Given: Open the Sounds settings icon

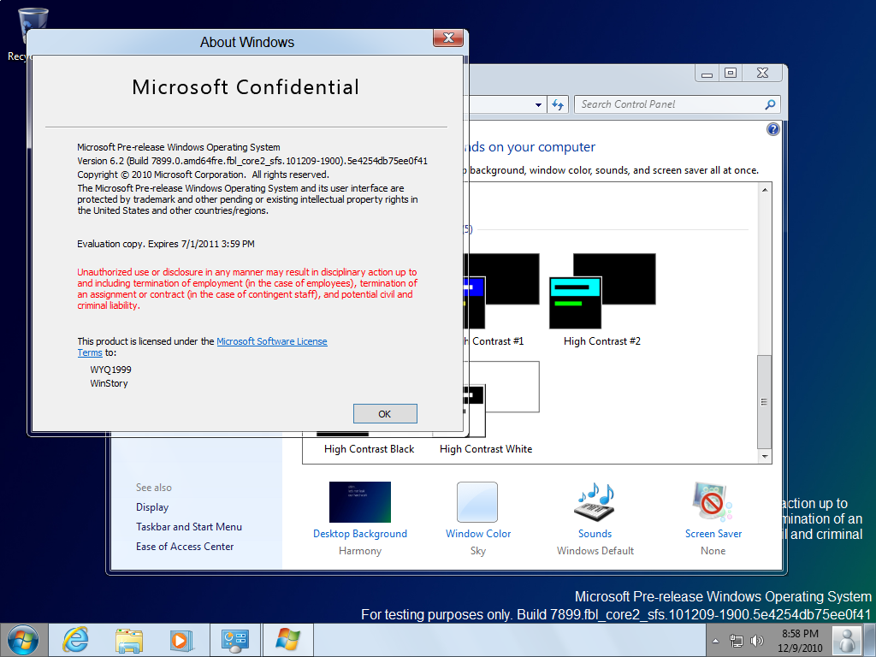Looking at the screenshot, I should (595, 503).
